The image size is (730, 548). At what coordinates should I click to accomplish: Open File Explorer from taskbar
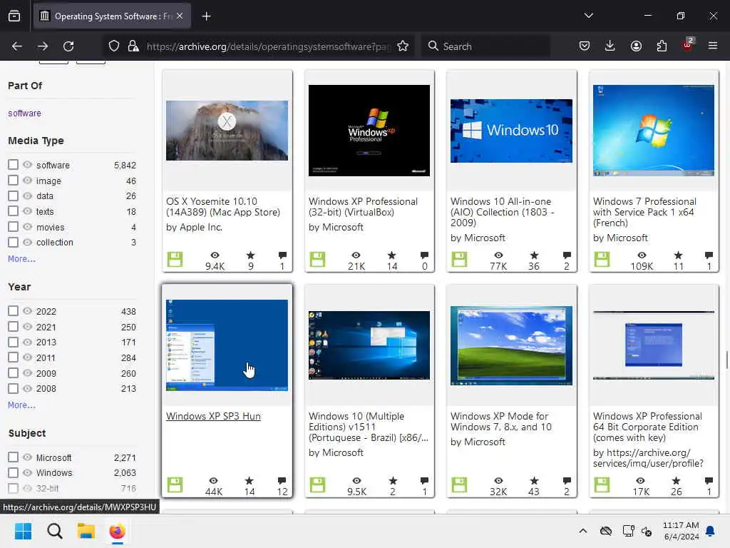click(x=86, y=531)
